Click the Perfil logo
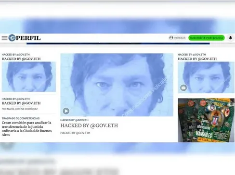This screenshot has height=175, width=235. pyautogui.click(x=25, y=38)
